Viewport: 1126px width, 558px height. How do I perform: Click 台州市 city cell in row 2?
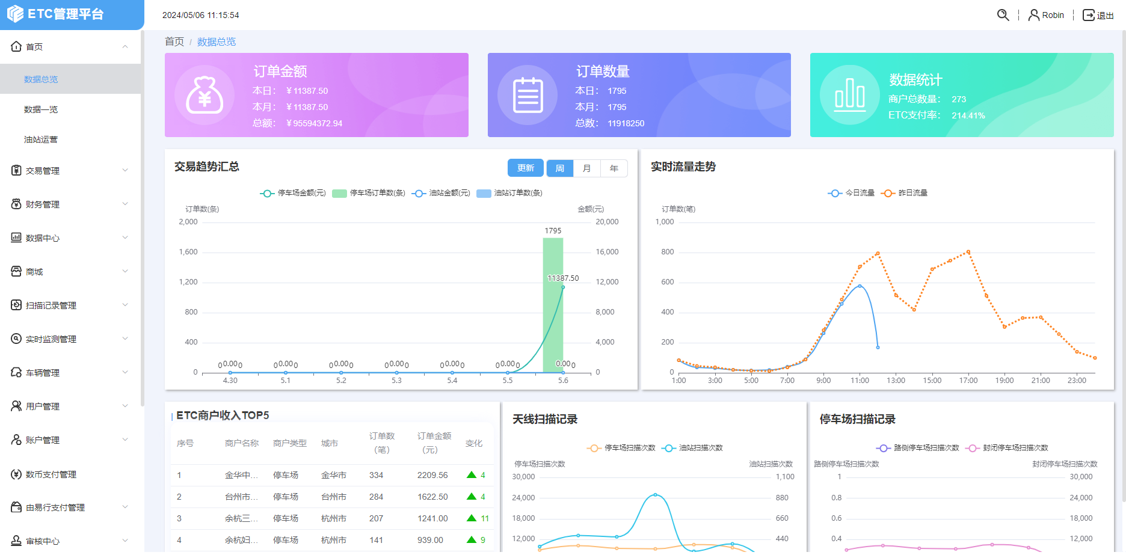334,497
